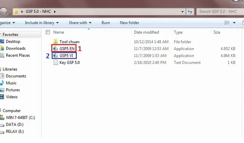Image resolution: width=244 pixels, height=143 pixels.
Task: Select the file name GSP5 EN
Action: point(67,49)
